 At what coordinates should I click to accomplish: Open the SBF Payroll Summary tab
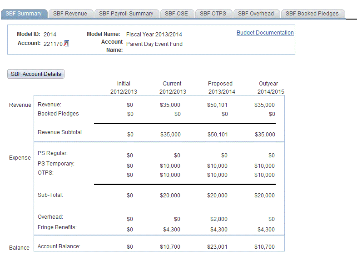[x=126, y=14]
